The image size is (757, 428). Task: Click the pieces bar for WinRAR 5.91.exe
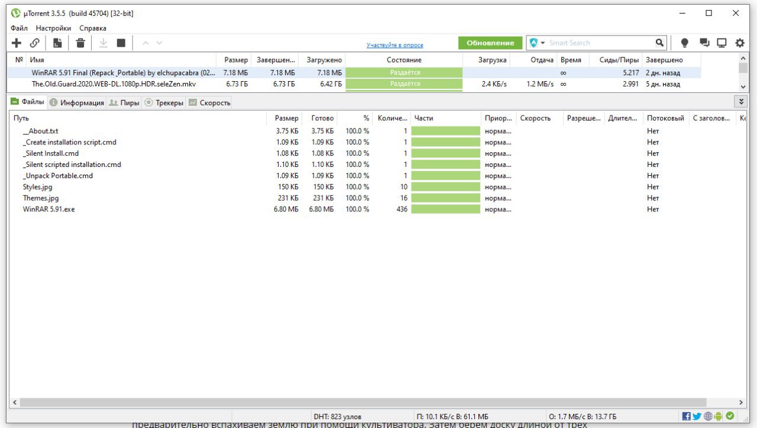point(445,209)
